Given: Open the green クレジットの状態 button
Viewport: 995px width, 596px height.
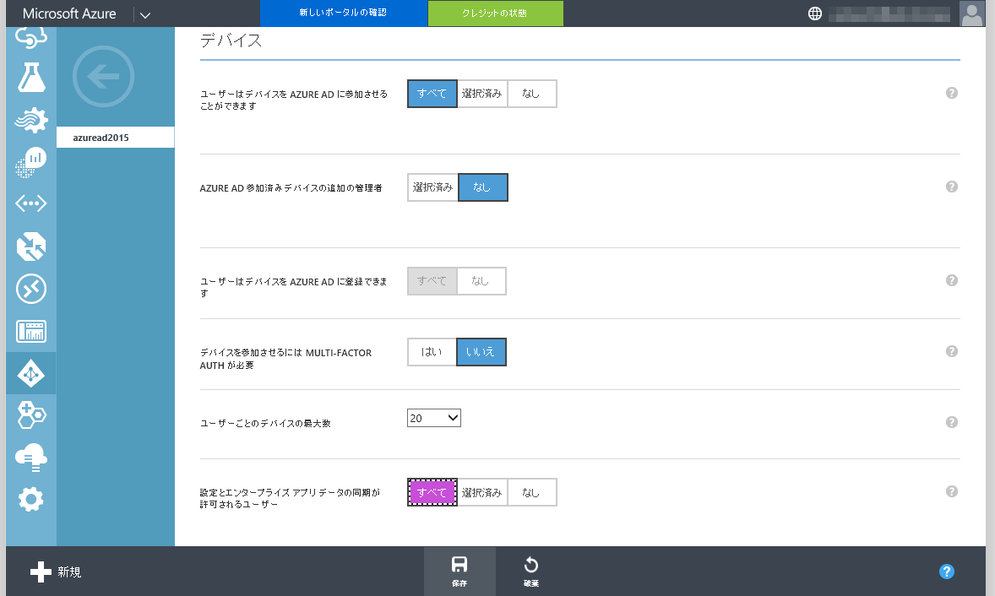Looking at the screenshot, I should (x=495, y=14).
